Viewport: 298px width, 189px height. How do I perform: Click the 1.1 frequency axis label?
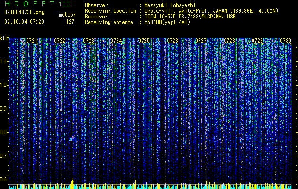click(x=4, y=61)
